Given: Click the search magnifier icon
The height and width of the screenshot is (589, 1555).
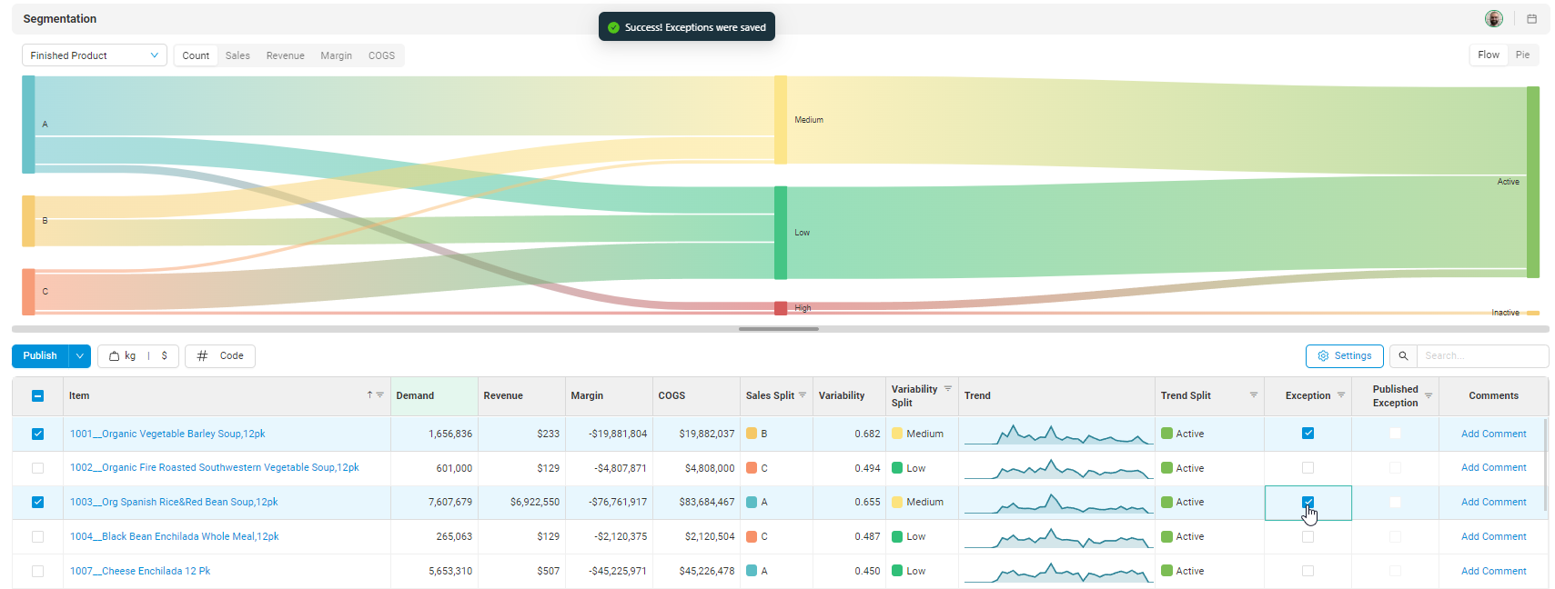Looking at the screenshot, I should (x=1403, y=356).
